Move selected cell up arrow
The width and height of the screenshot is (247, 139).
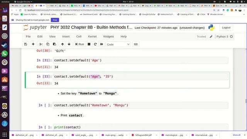(63, 44)
